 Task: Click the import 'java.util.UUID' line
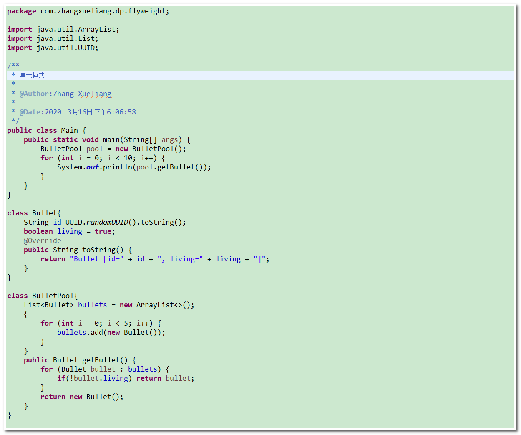pyautogui.click(x=53, y=48)
